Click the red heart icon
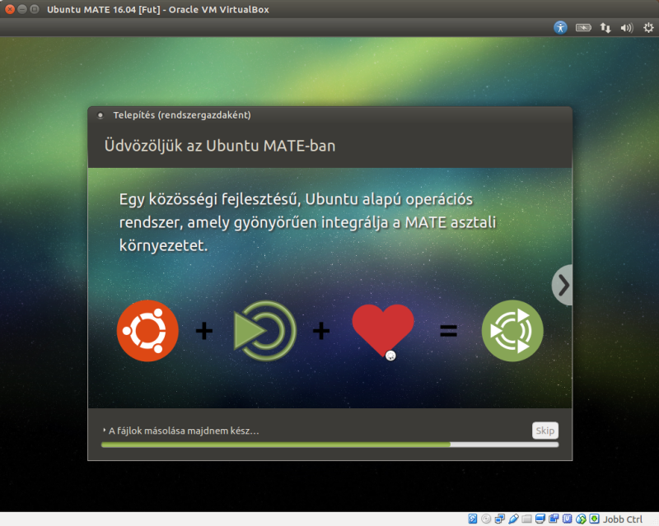The image size is (659, 526). [x=383, y=330]
